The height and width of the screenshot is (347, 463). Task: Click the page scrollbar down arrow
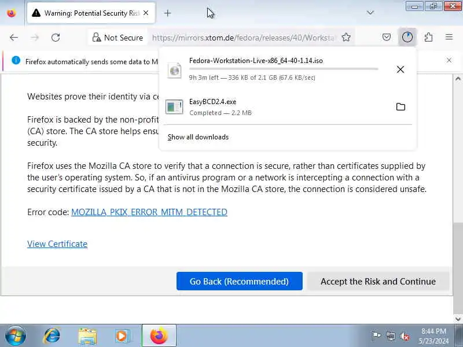(x=458, y=319)
